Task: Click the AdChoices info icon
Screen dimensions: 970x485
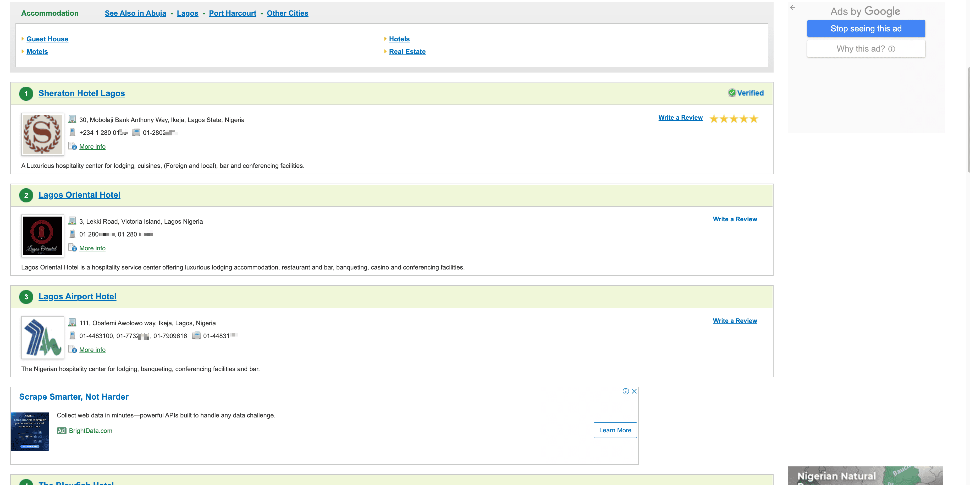Action: tap(625, 391)
